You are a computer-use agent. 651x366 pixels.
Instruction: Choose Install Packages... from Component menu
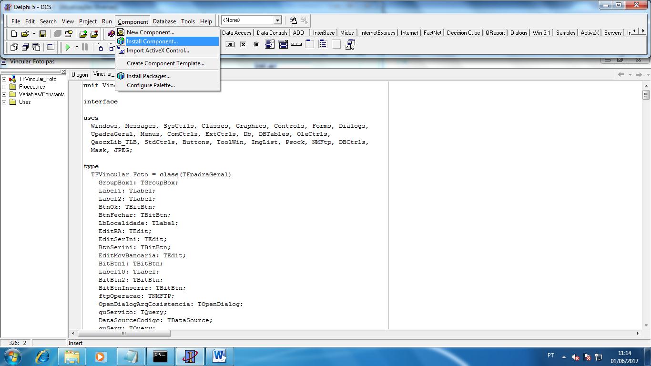tap(148, 76)
